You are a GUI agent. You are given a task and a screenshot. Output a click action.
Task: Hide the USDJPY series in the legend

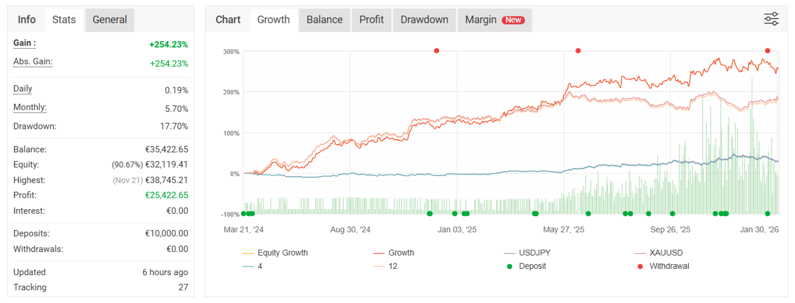(x=535, y=253)
